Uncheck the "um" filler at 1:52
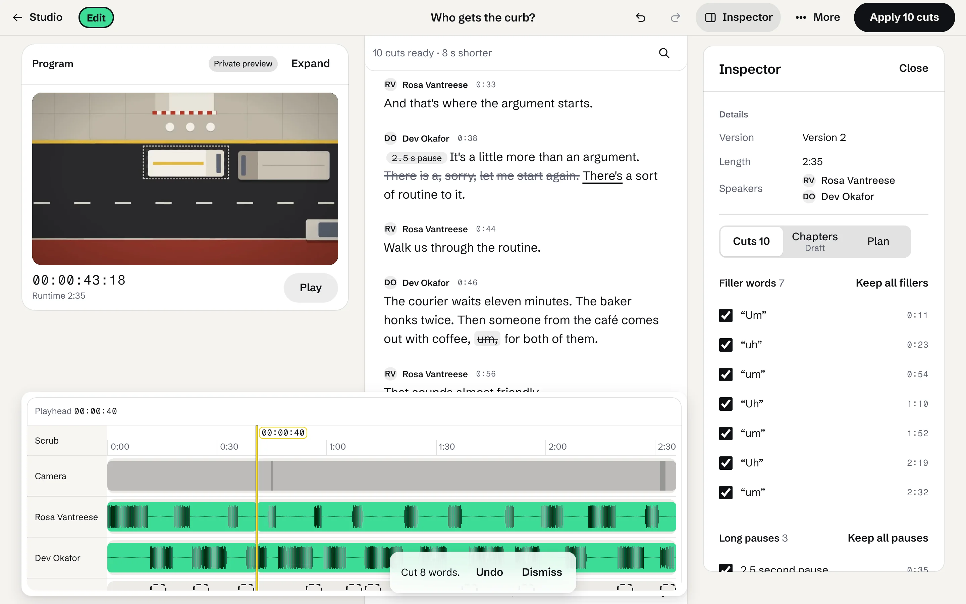 725,434
